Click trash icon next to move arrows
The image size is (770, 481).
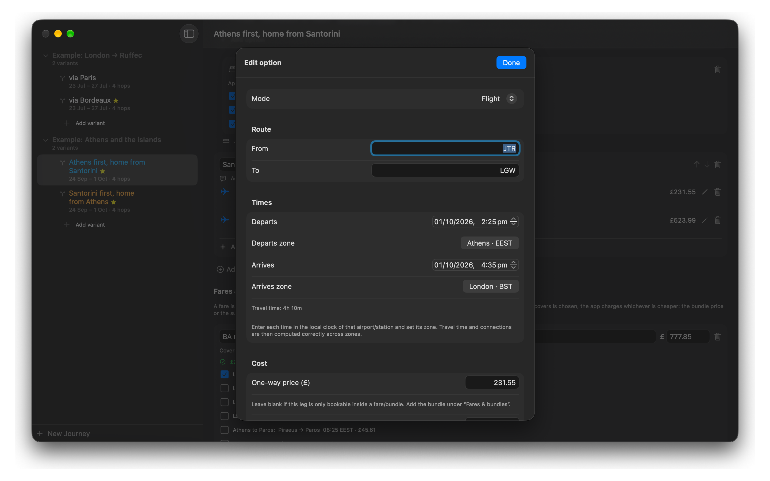(717, 164)
